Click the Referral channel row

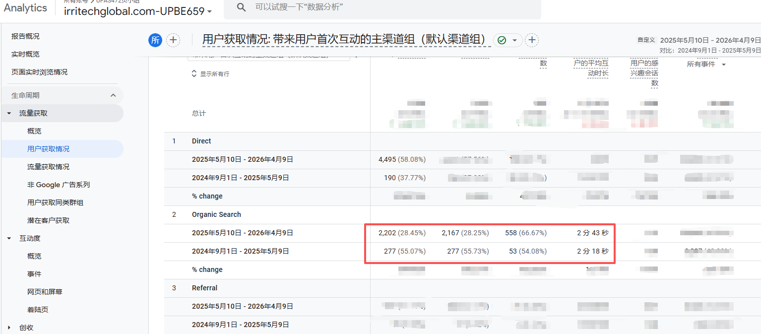(x=205, y=288)
